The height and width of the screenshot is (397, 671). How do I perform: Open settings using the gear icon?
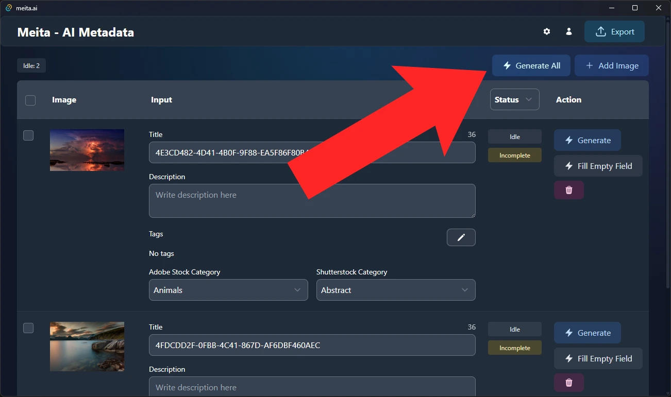point(546,31)
